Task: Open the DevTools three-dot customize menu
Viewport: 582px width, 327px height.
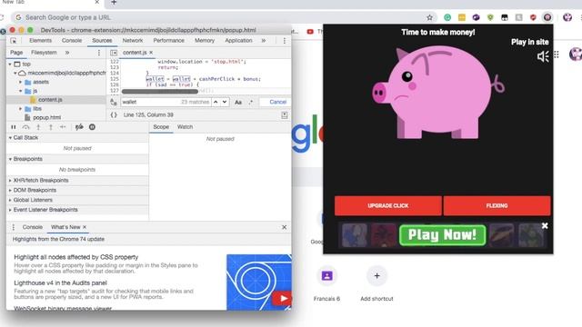Action: pyautogui.click(x=285, y=41)
